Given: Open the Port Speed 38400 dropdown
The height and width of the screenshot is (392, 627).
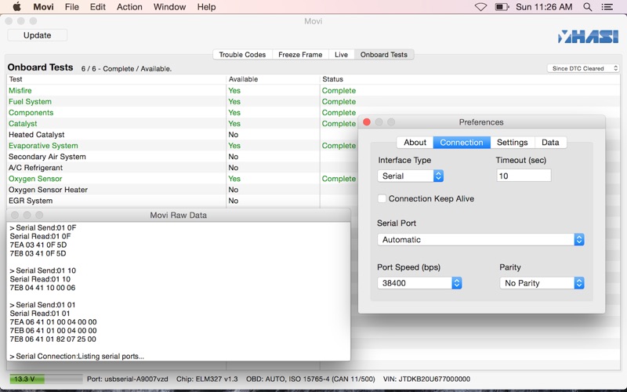Looking at the screenshot, I should [x=419, y=283].
